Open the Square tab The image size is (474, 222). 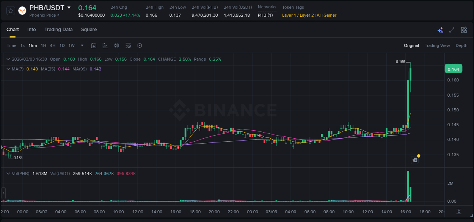point(89,30)
